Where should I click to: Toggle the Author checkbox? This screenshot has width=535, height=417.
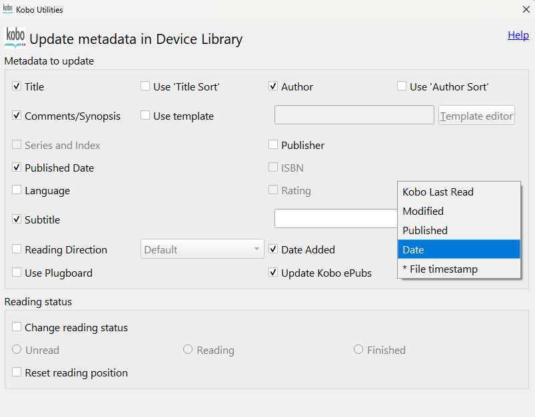pyautogui.click(x=273, y=86)
